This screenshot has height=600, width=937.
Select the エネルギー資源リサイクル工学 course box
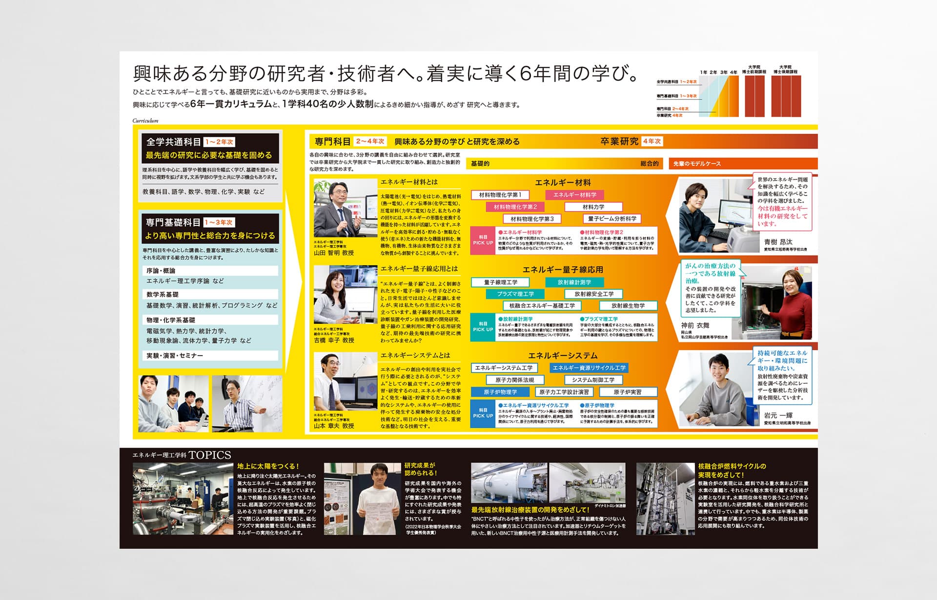[x=589, y=368]
